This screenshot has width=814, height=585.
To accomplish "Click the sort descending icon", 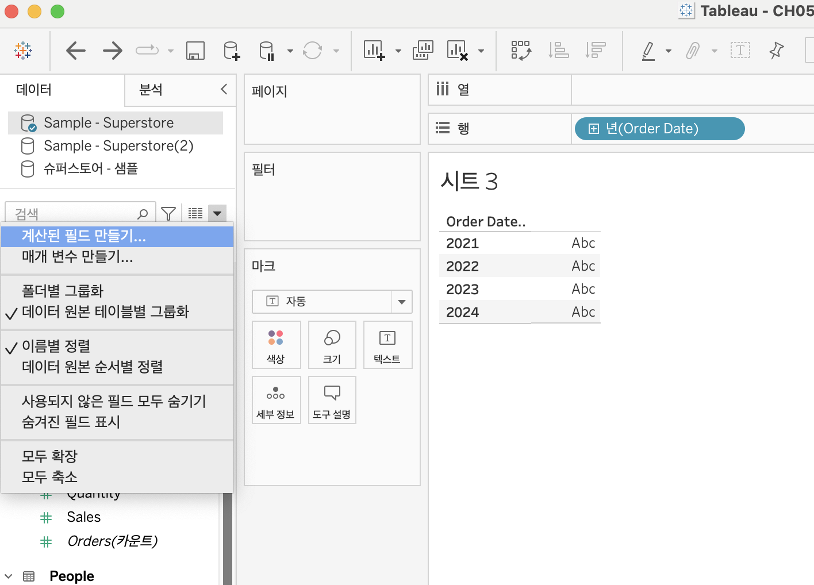I will [x=596, y=51].
